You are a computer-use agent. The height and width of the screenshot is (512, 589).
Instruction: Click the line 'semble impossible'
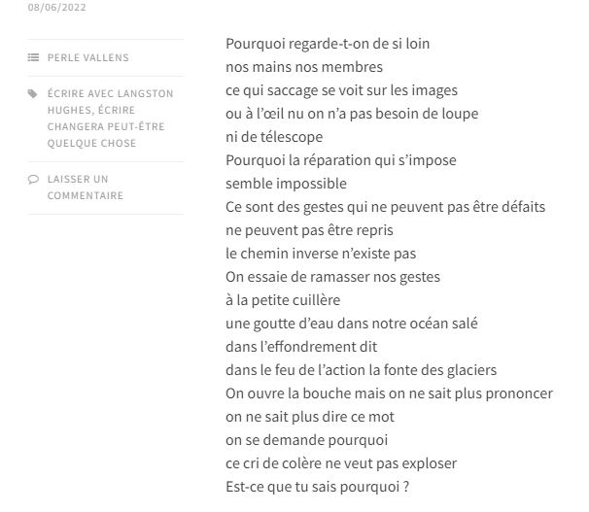[x=286, y=184]
